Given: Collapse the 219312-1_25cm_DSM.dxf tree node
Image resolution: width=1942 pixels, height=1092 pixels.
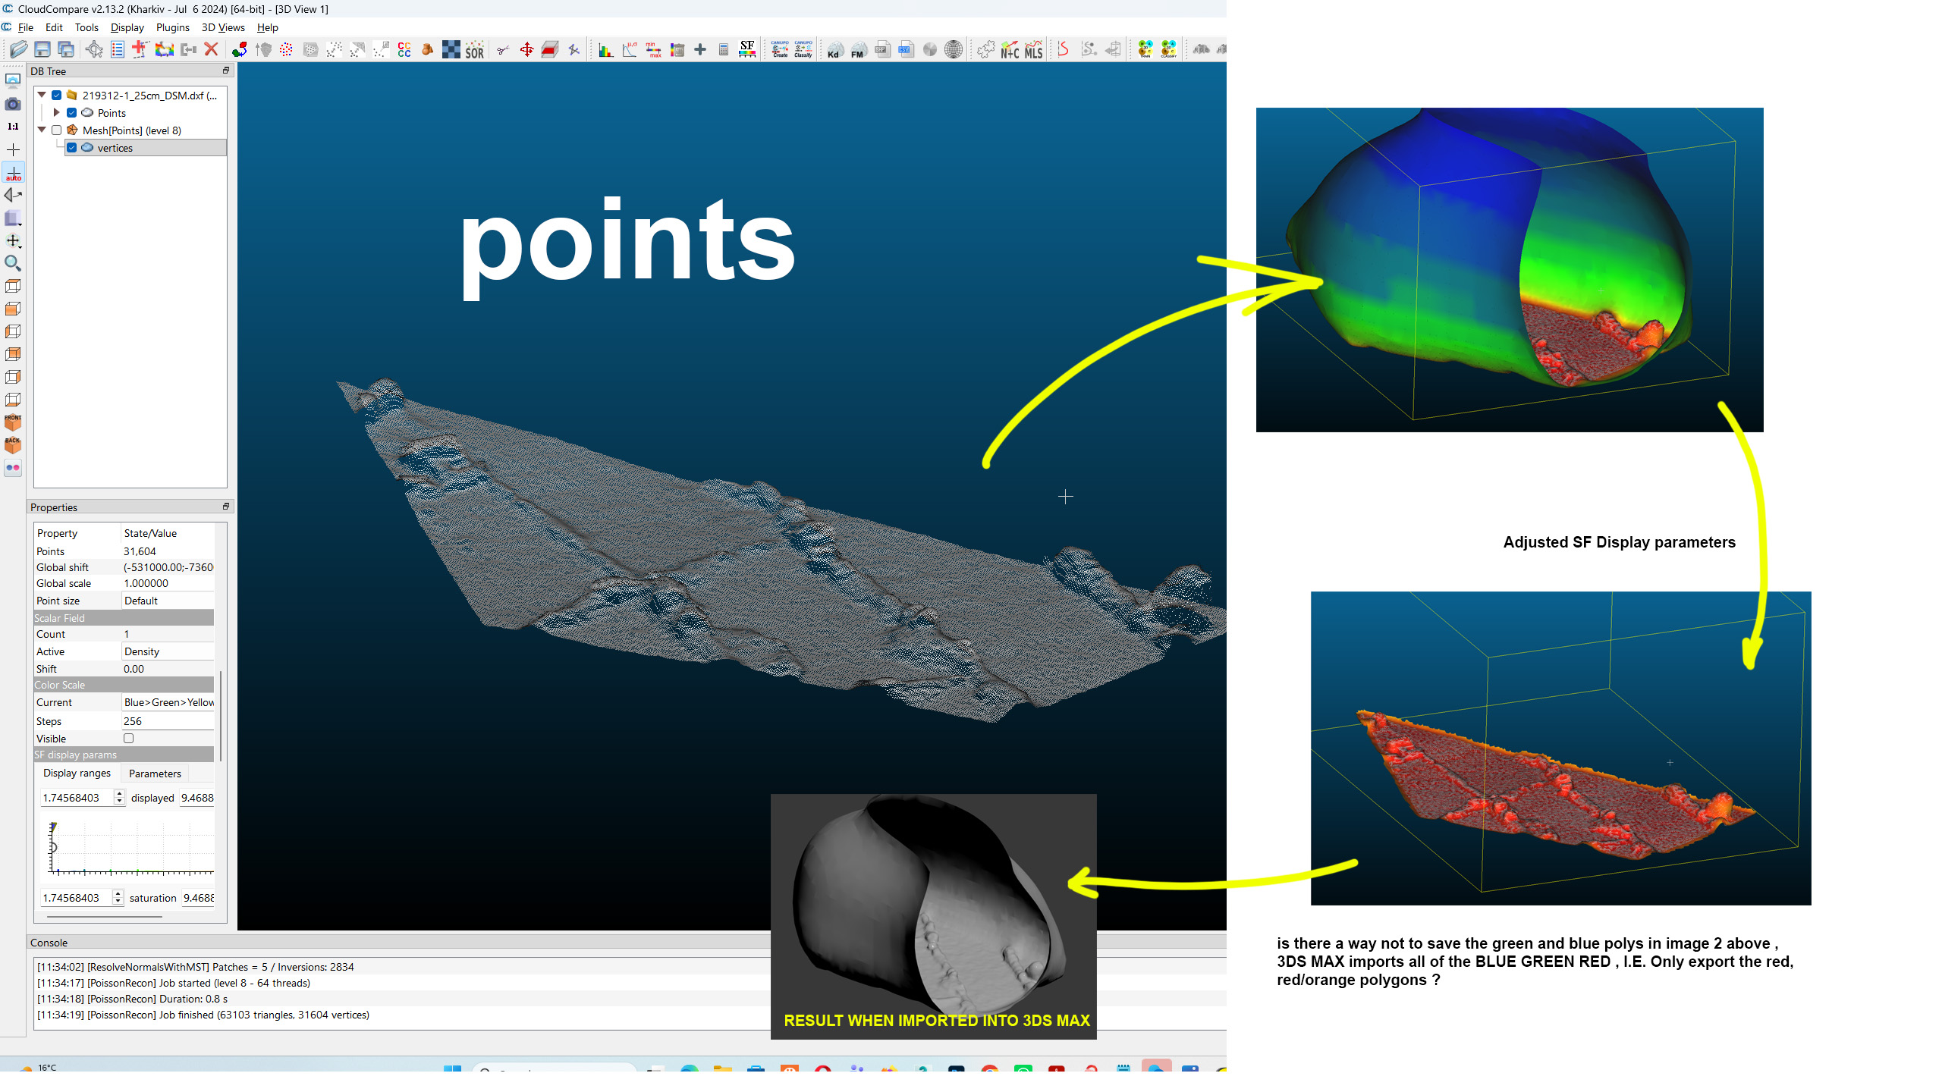Looking at the screenshot, I should coord(42,96).
